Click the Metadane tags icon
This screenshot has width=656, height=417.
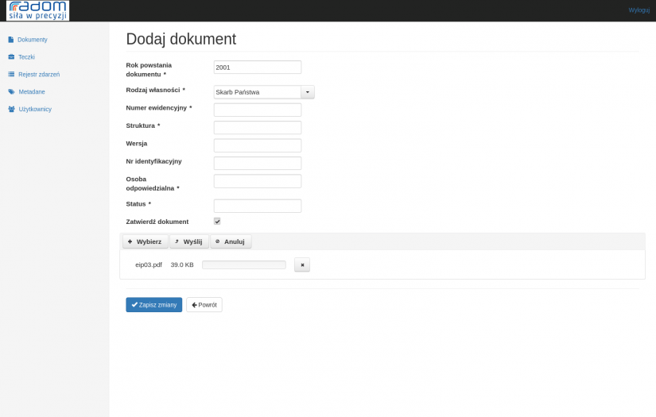coord(11,91)
